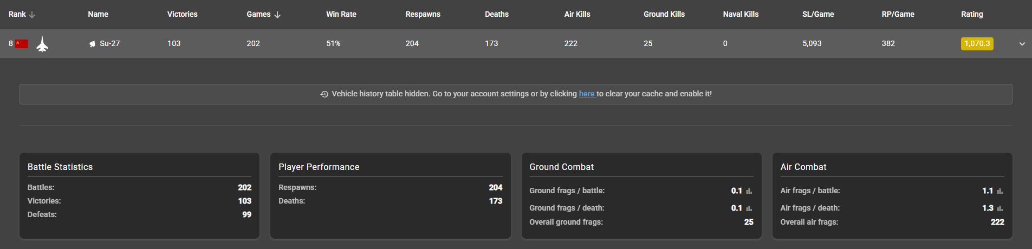Click the Su-27 vehicle name

click(x=110, y=43)
